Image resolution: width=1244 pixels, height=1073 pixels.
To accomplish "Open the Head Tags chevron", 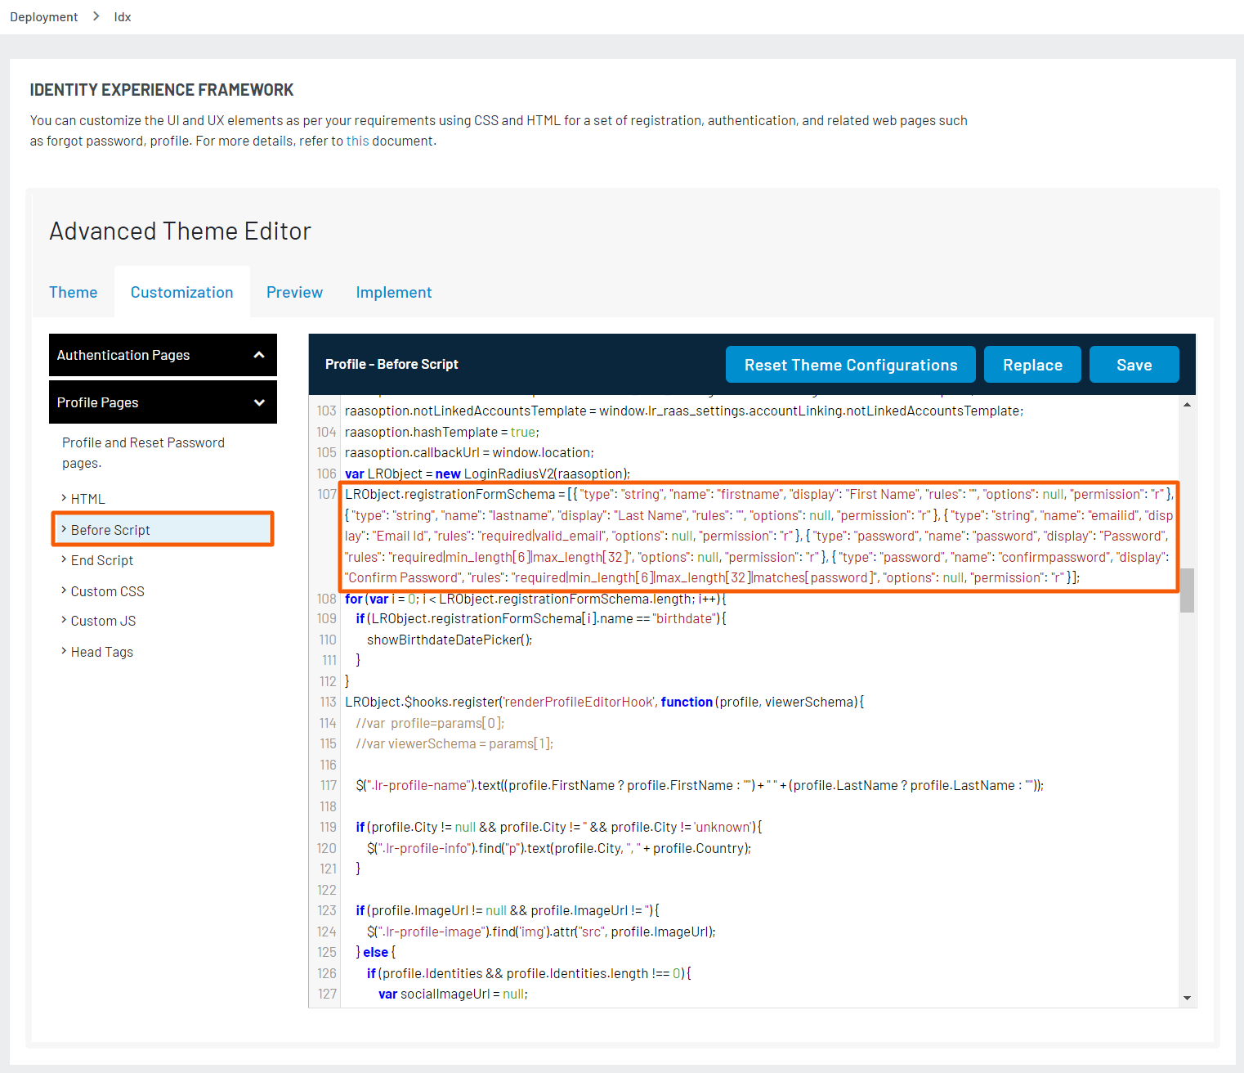I will pyautogui.click(x=65, y=651).
